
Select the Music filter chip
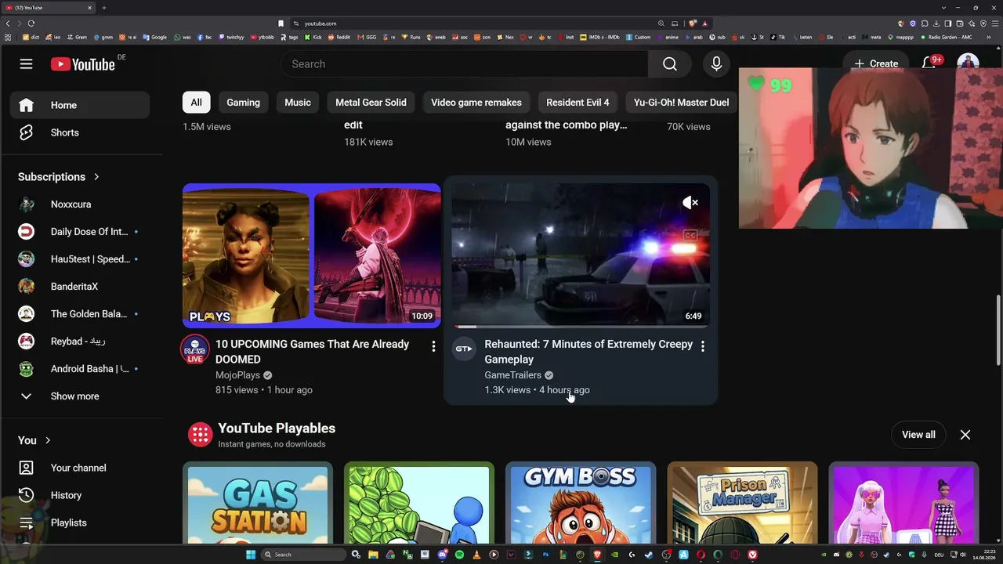click(298, 103)
